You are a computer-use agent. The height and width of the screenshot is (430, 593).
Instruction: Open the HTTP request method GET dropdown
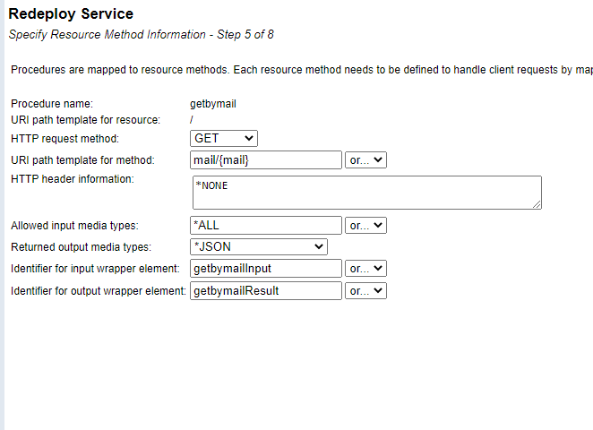click(x=224, y=139)
